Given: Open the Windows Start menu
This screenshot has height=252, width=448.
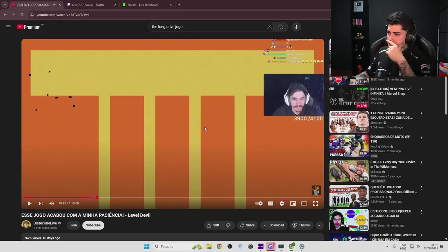Looking at the screenshot, I should click(x=147, y=246).
